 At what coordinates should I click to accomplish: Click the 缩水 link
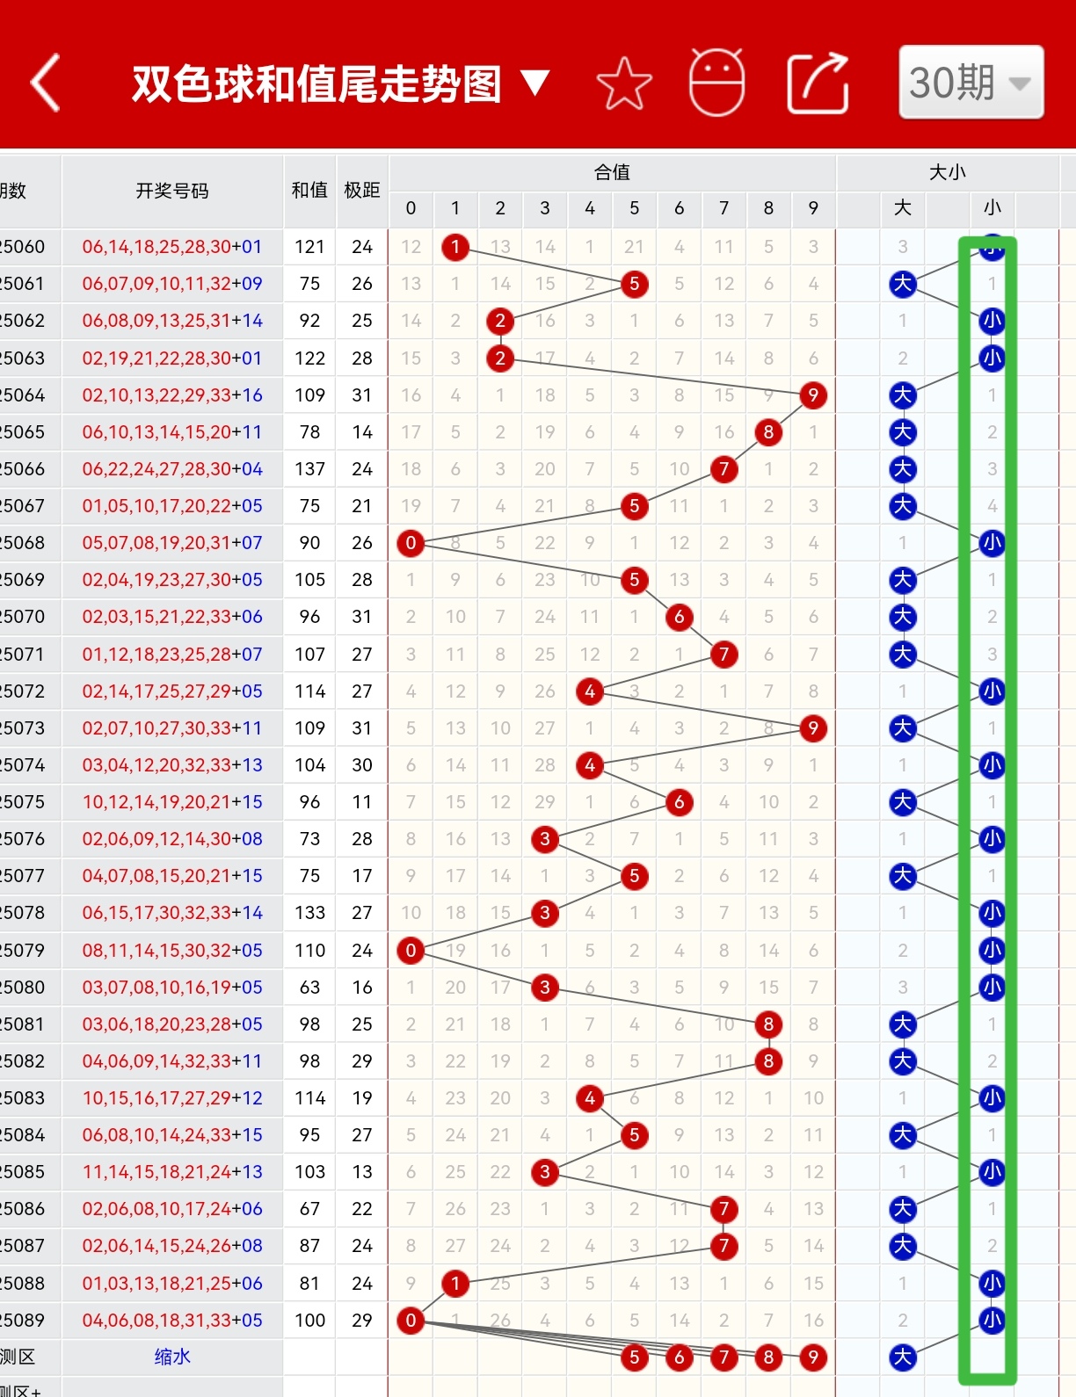click(x=172, y=1357)
